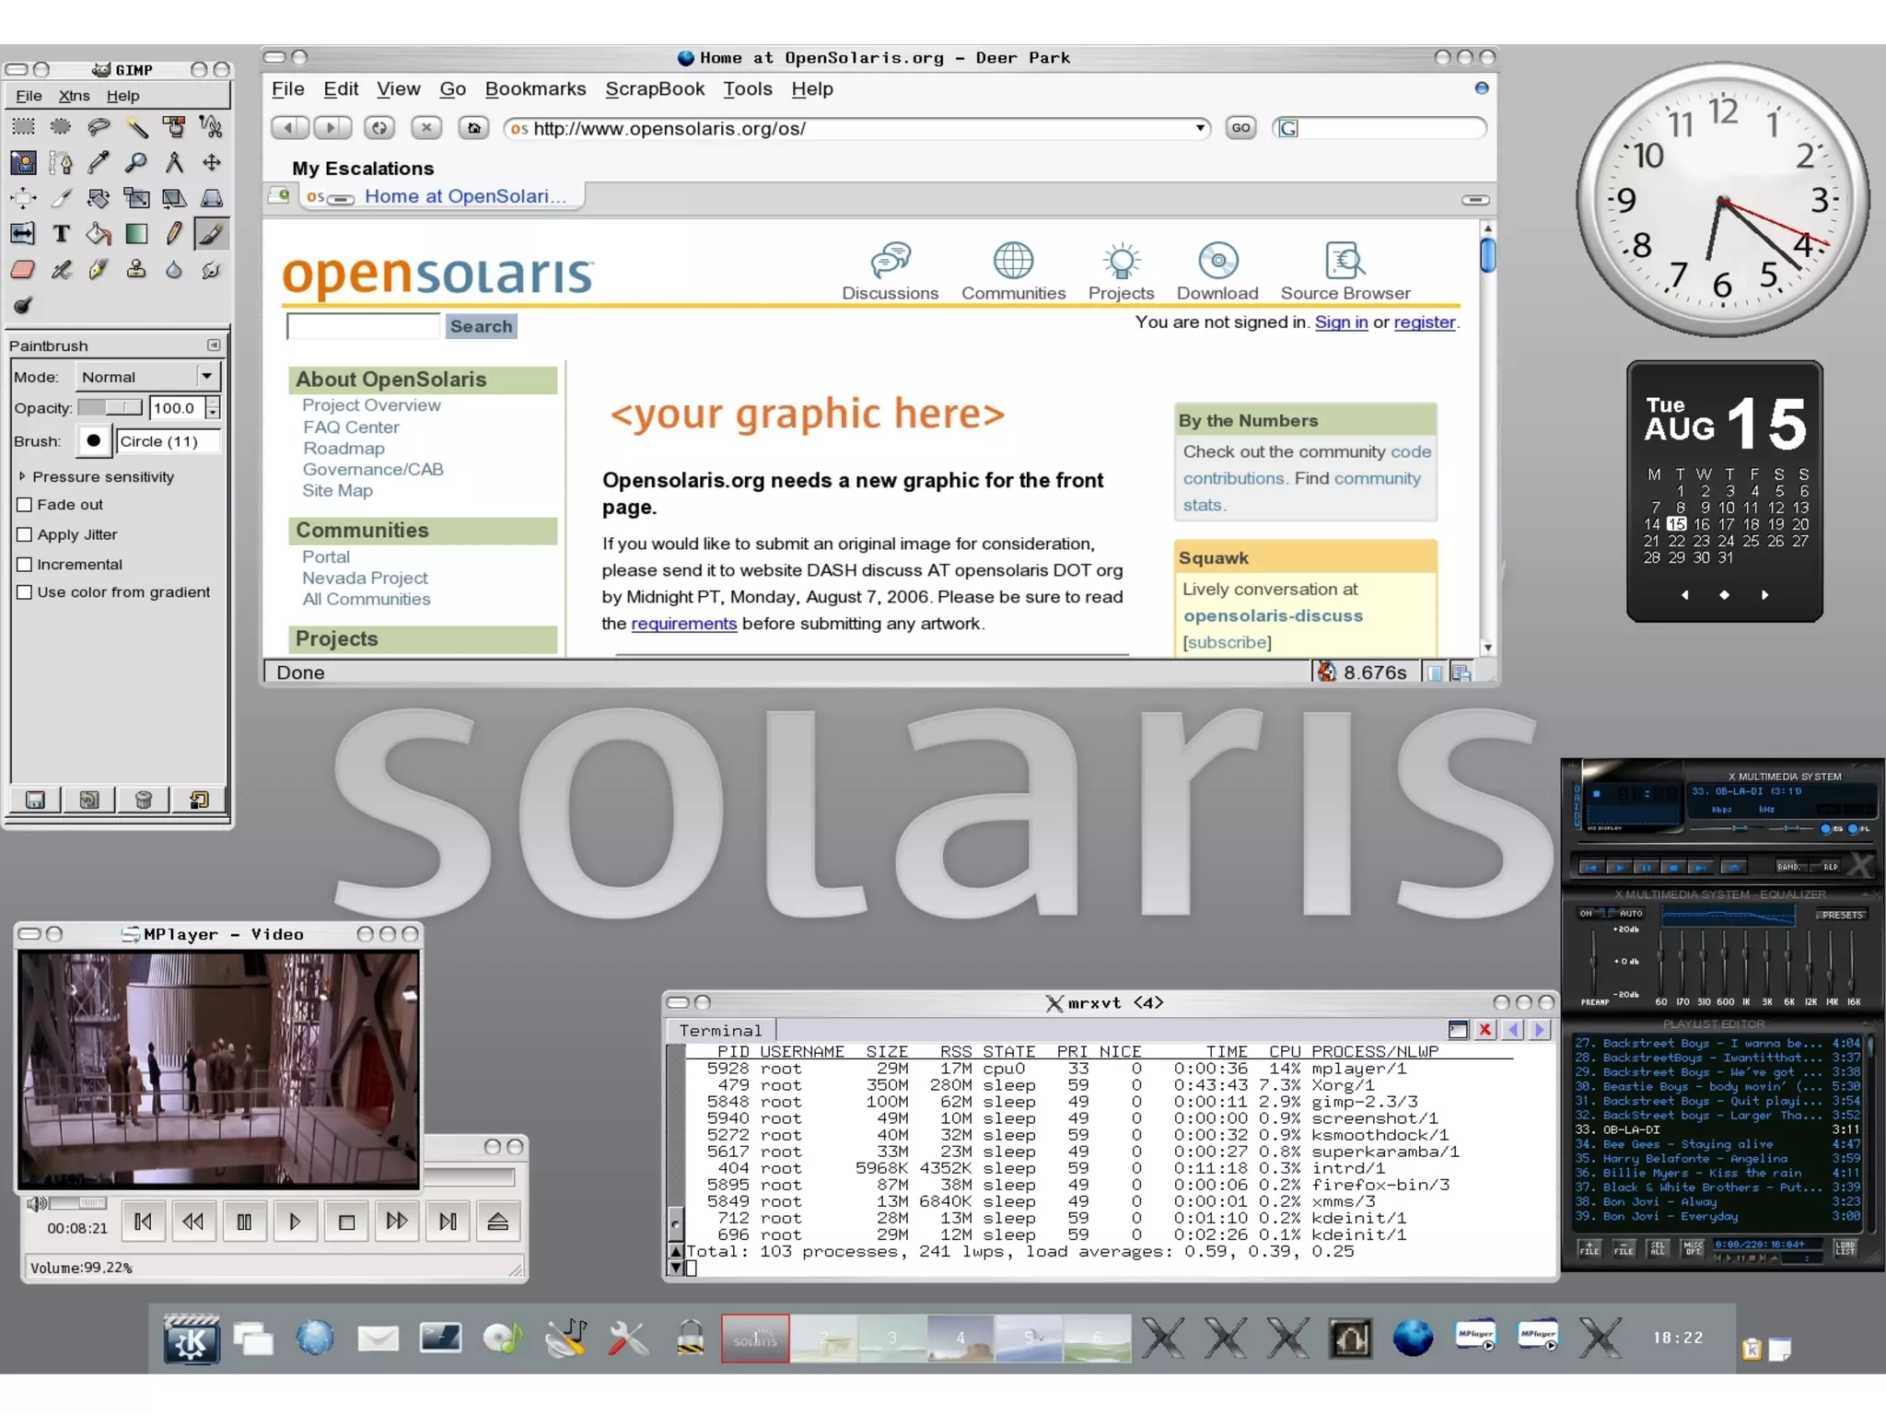Open the equalizer PRESETS button
Viewport: 1886px width, 1415px height.
tap(1841, 915)
